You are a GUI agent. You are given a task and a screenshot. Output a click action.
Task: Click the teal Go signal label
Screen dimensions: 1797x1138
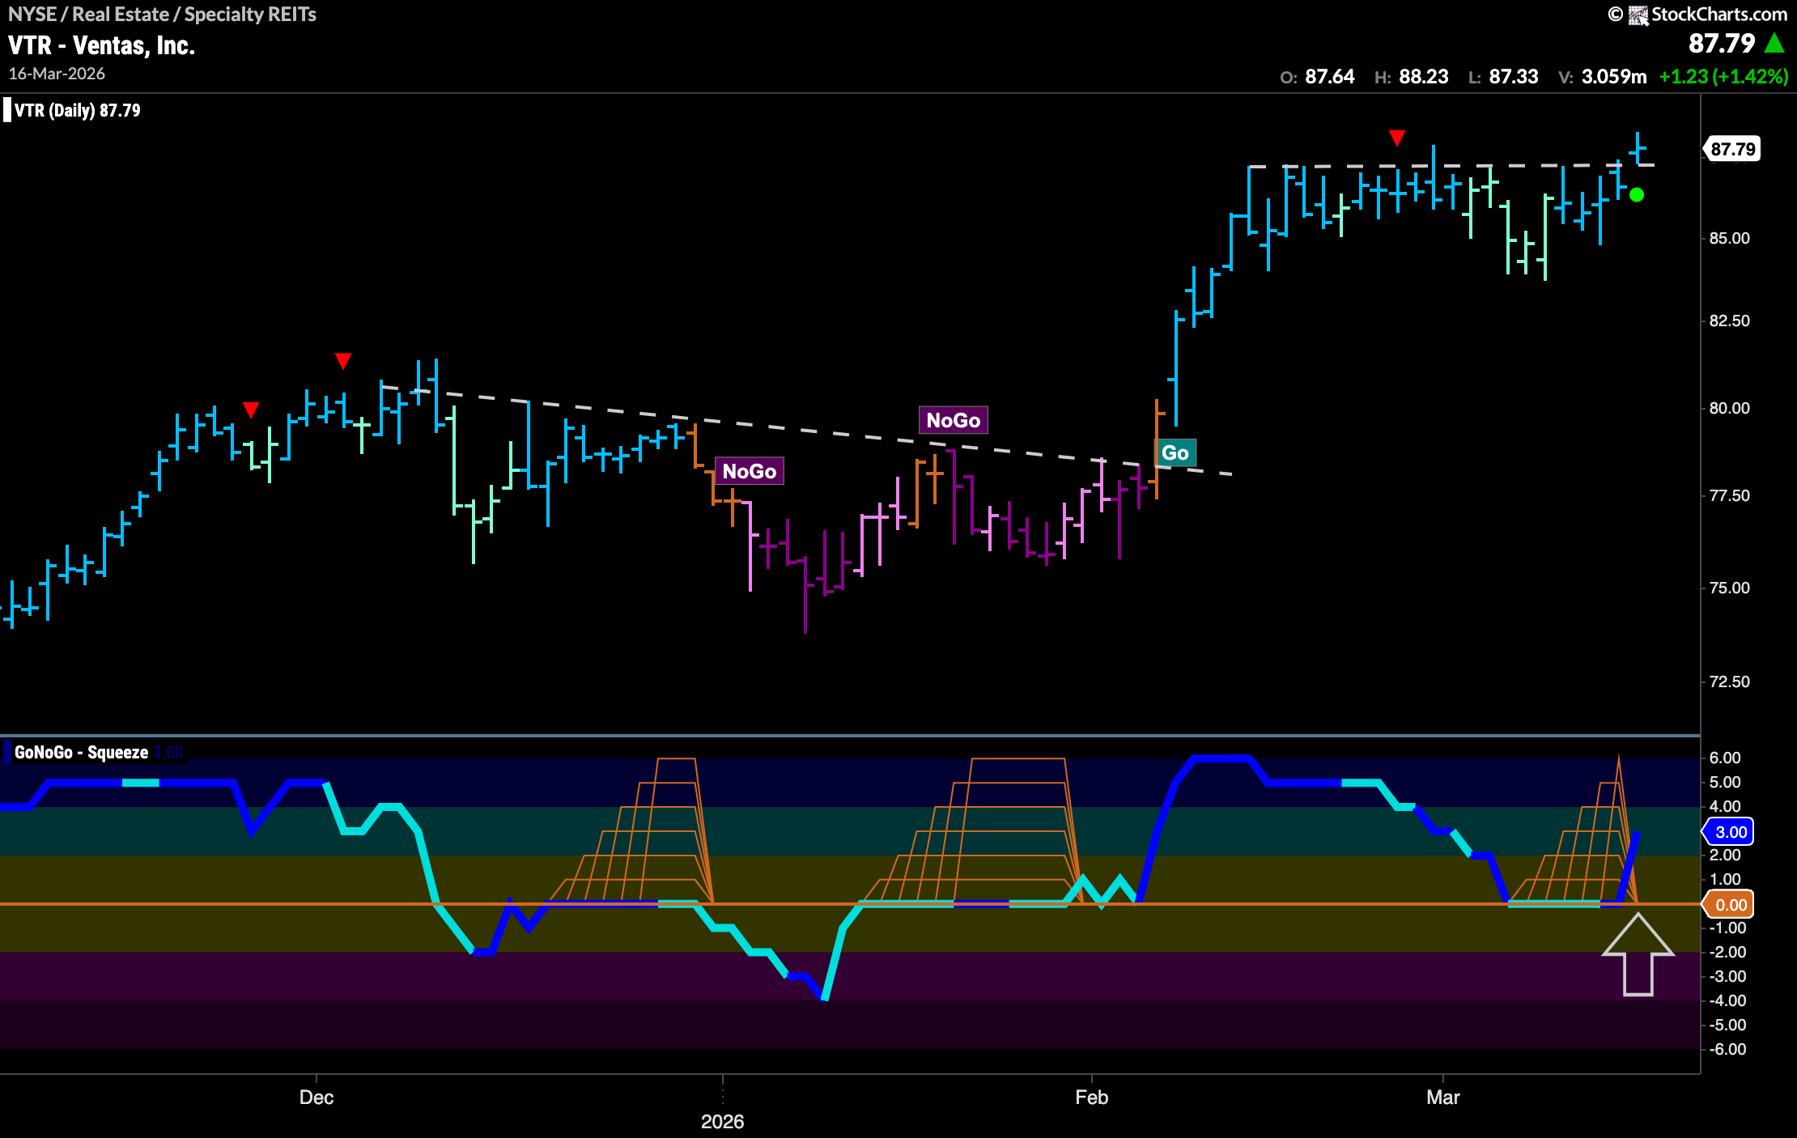coord(1175,453)
